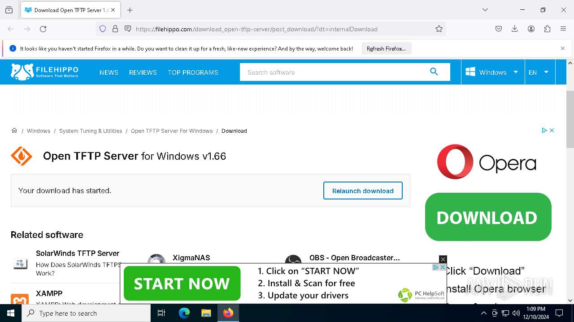Viewport: 574px width, 322px height.
Task: Click the search magnifier icon
Action: pyautogui.click(x=434, y=72)
